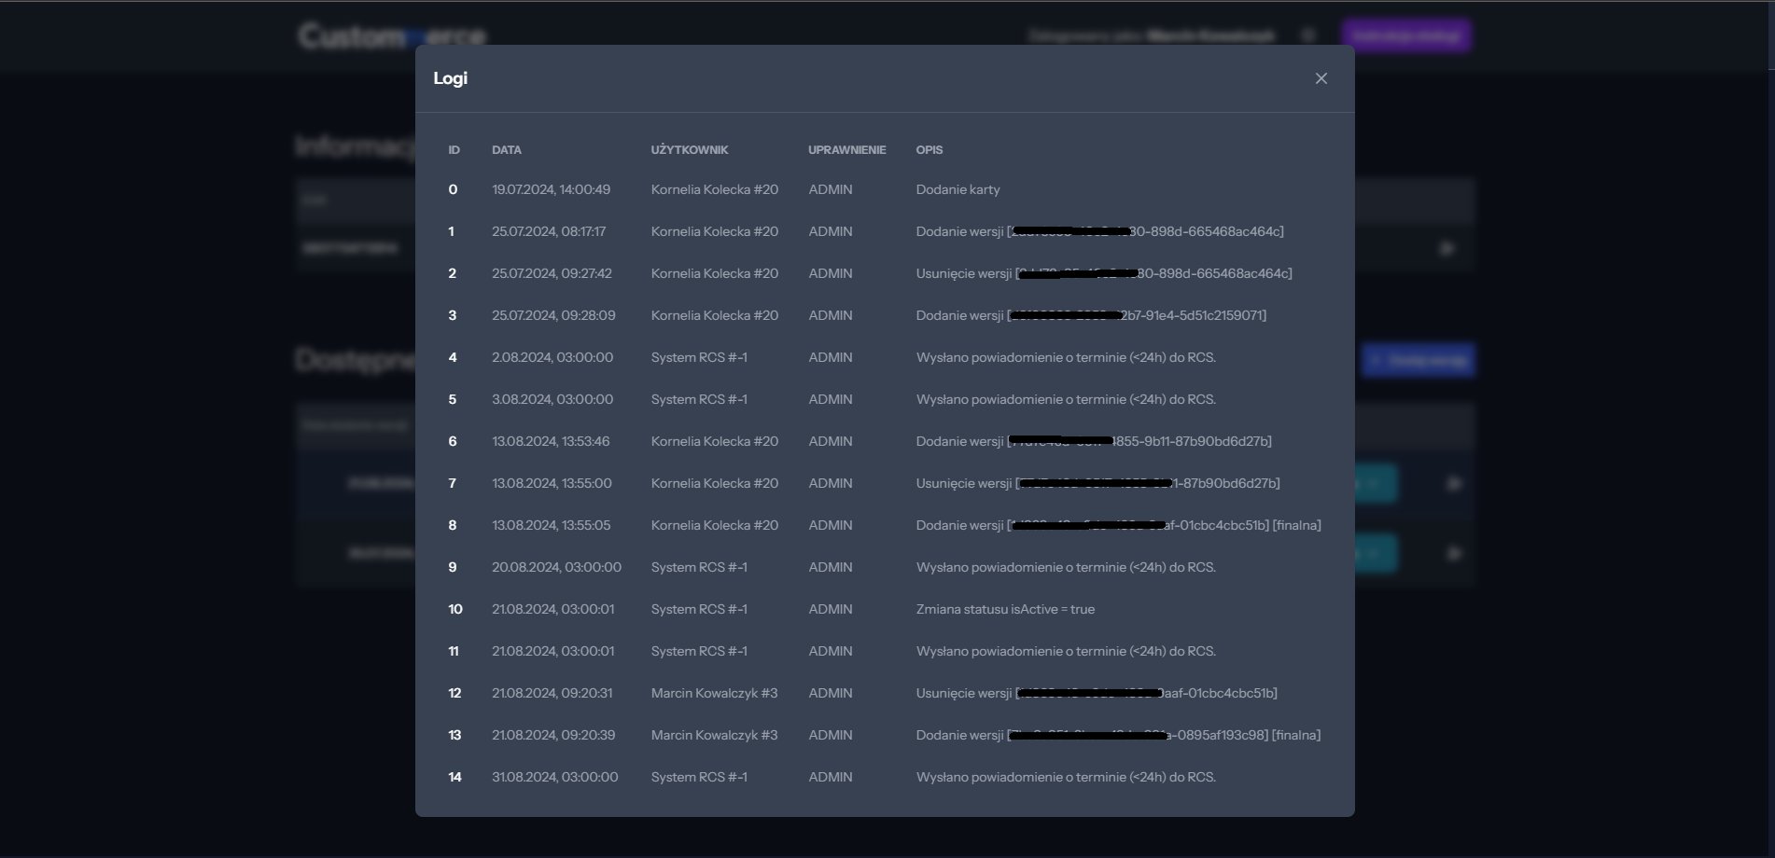Open the purple button in the top-right header
1775x858 pixels.
click(x=1406, y=35)
